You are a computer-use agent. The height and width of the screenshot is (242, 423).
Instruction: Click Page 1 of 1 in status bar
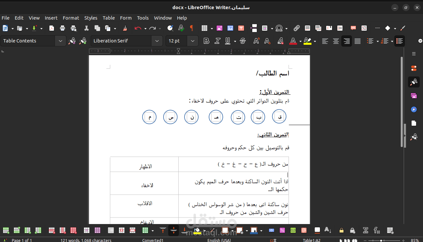coord(22,240)
